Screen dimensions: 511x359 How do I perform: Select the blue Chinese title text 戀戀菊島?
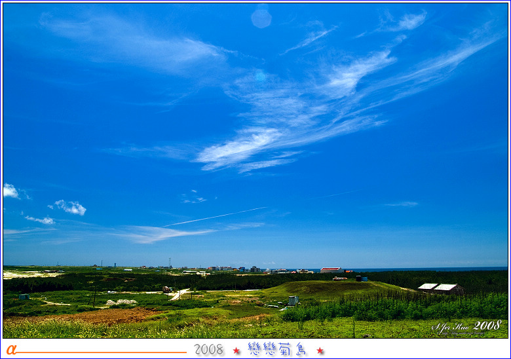pos(277,349)
